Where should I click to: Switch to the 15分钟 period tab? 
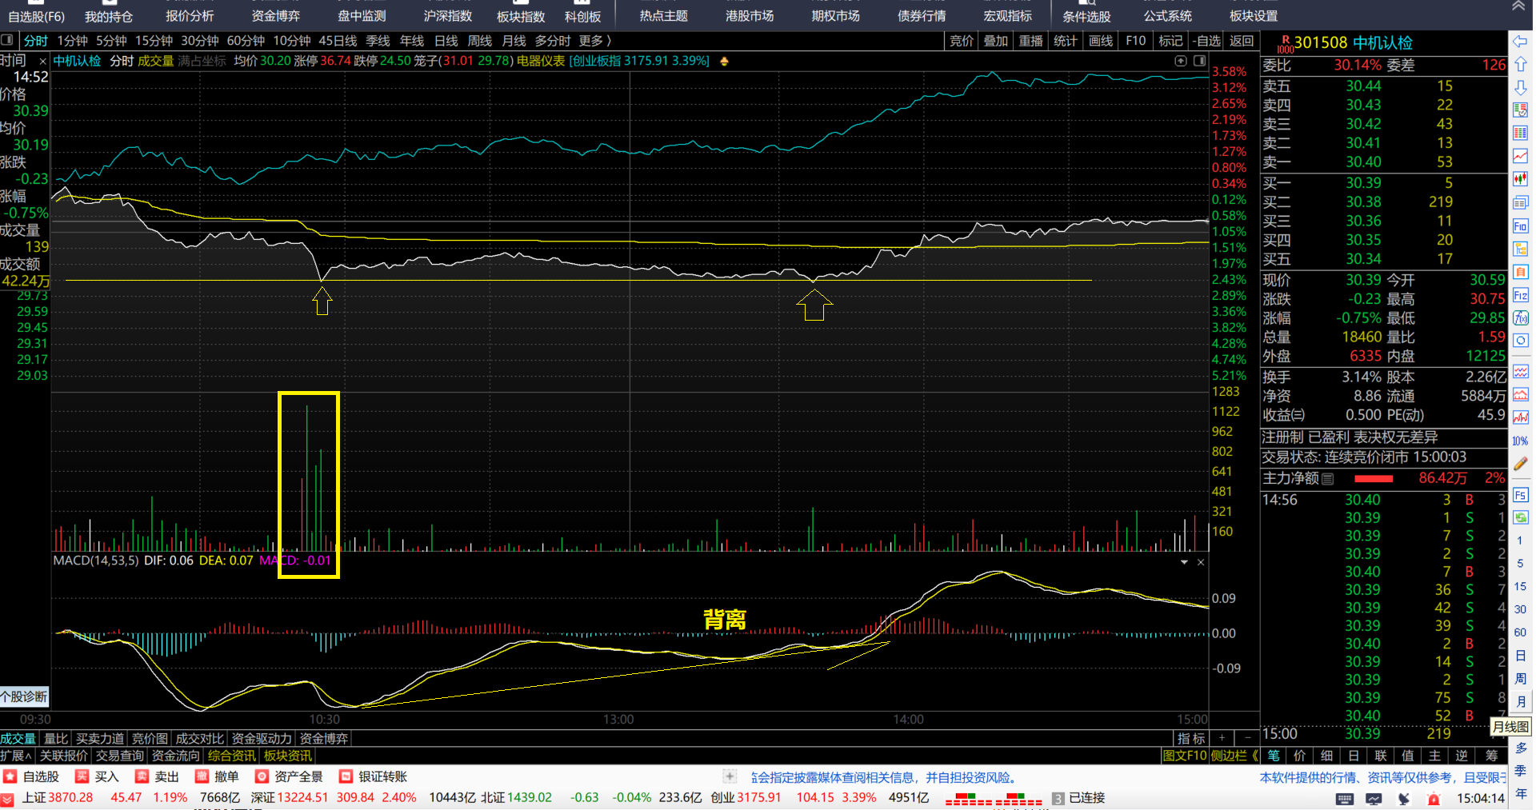click(x=154, y=41)
